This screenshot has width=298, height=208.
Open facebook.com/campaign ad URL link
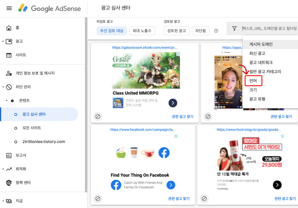(142, 130)
